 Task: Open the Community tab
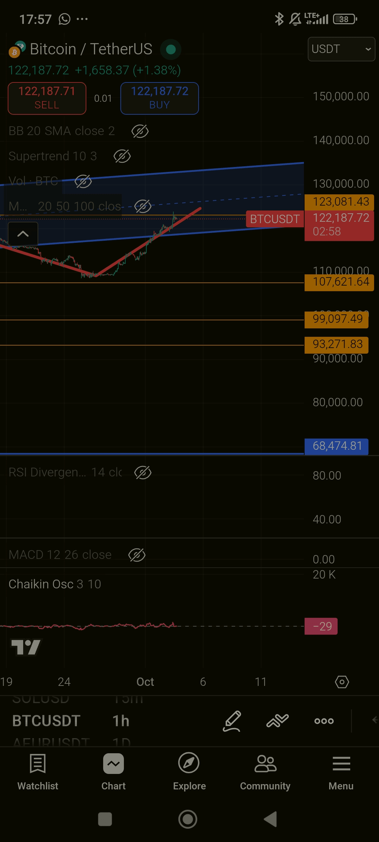coord(265,771)
